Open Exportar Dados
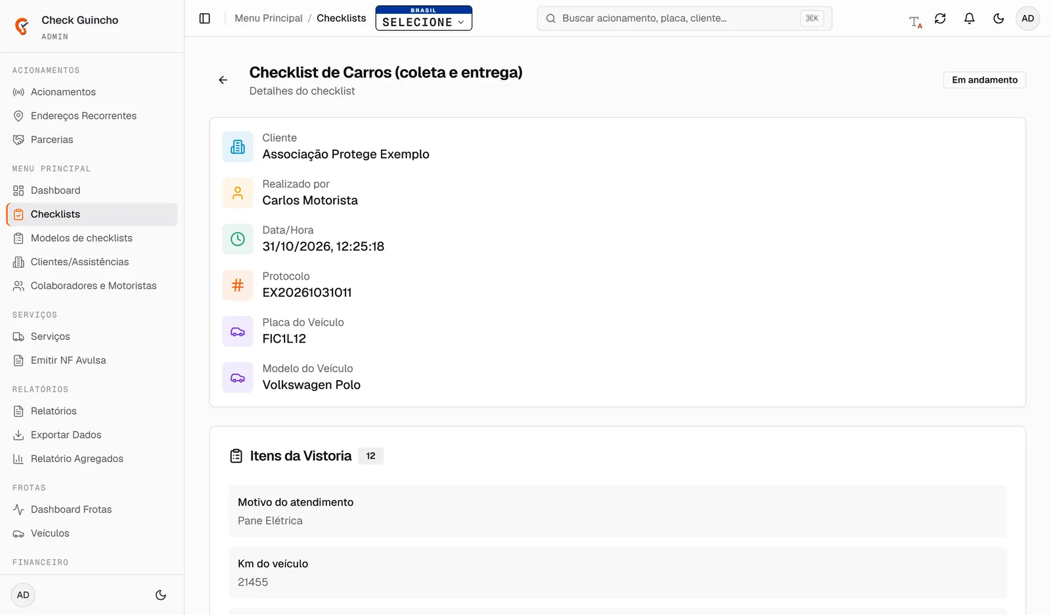The height and width of the screenshot is (615, 1051). [92, 435]
